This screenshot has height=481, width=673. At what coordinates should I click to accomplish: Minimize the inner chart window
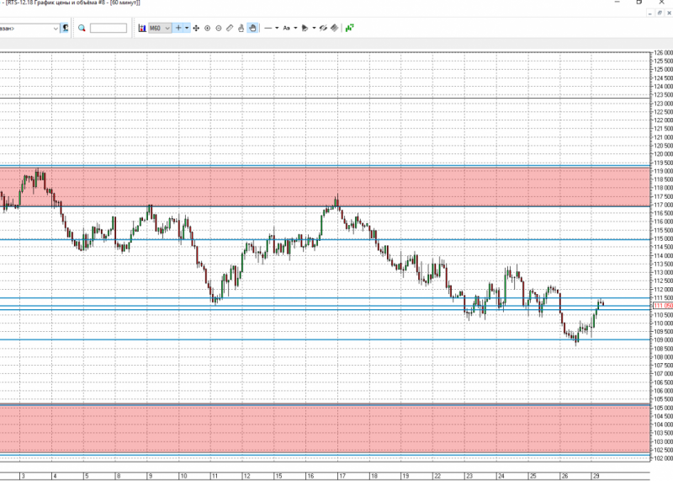tap(650, 13)
